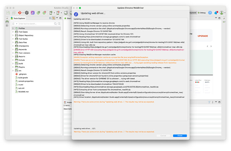Click the Collapse All icon in Tests Explorer
231x151 pixels.
click(x=50, y=18)
